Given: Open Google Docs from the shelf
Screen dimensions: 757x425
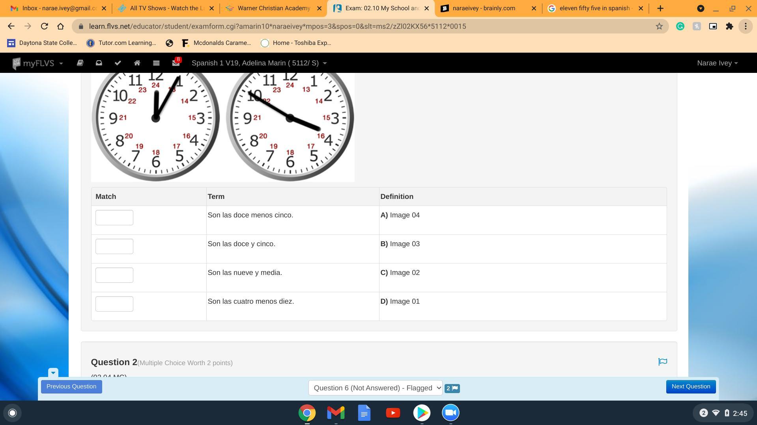Looking at the screenshot, I should coord(364,413).
